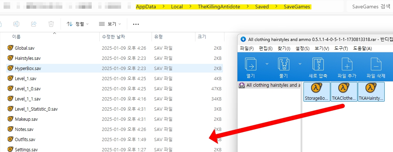The width and height of the screenshot is (393, 152).
Task: Click the 새로 압축 (New archive) icon
Action: (x=318, y=64)
